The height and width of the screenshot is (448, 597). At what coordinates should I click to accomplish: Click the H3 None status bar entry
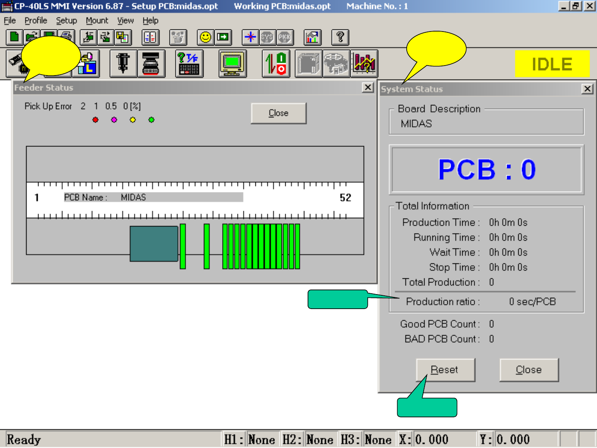366,439
